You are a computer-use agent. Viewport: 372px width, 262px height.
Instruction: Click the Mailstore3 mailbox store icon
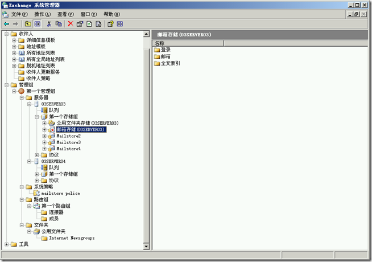[52, 142]
